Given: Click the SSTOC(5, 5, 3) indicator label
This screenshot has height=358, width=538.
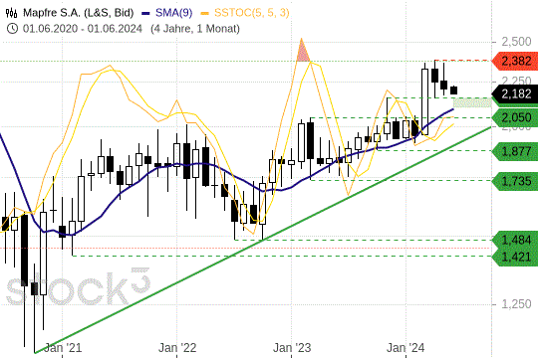Looking at the screenshot, I should pyautogui.click(x=251, y=13).
